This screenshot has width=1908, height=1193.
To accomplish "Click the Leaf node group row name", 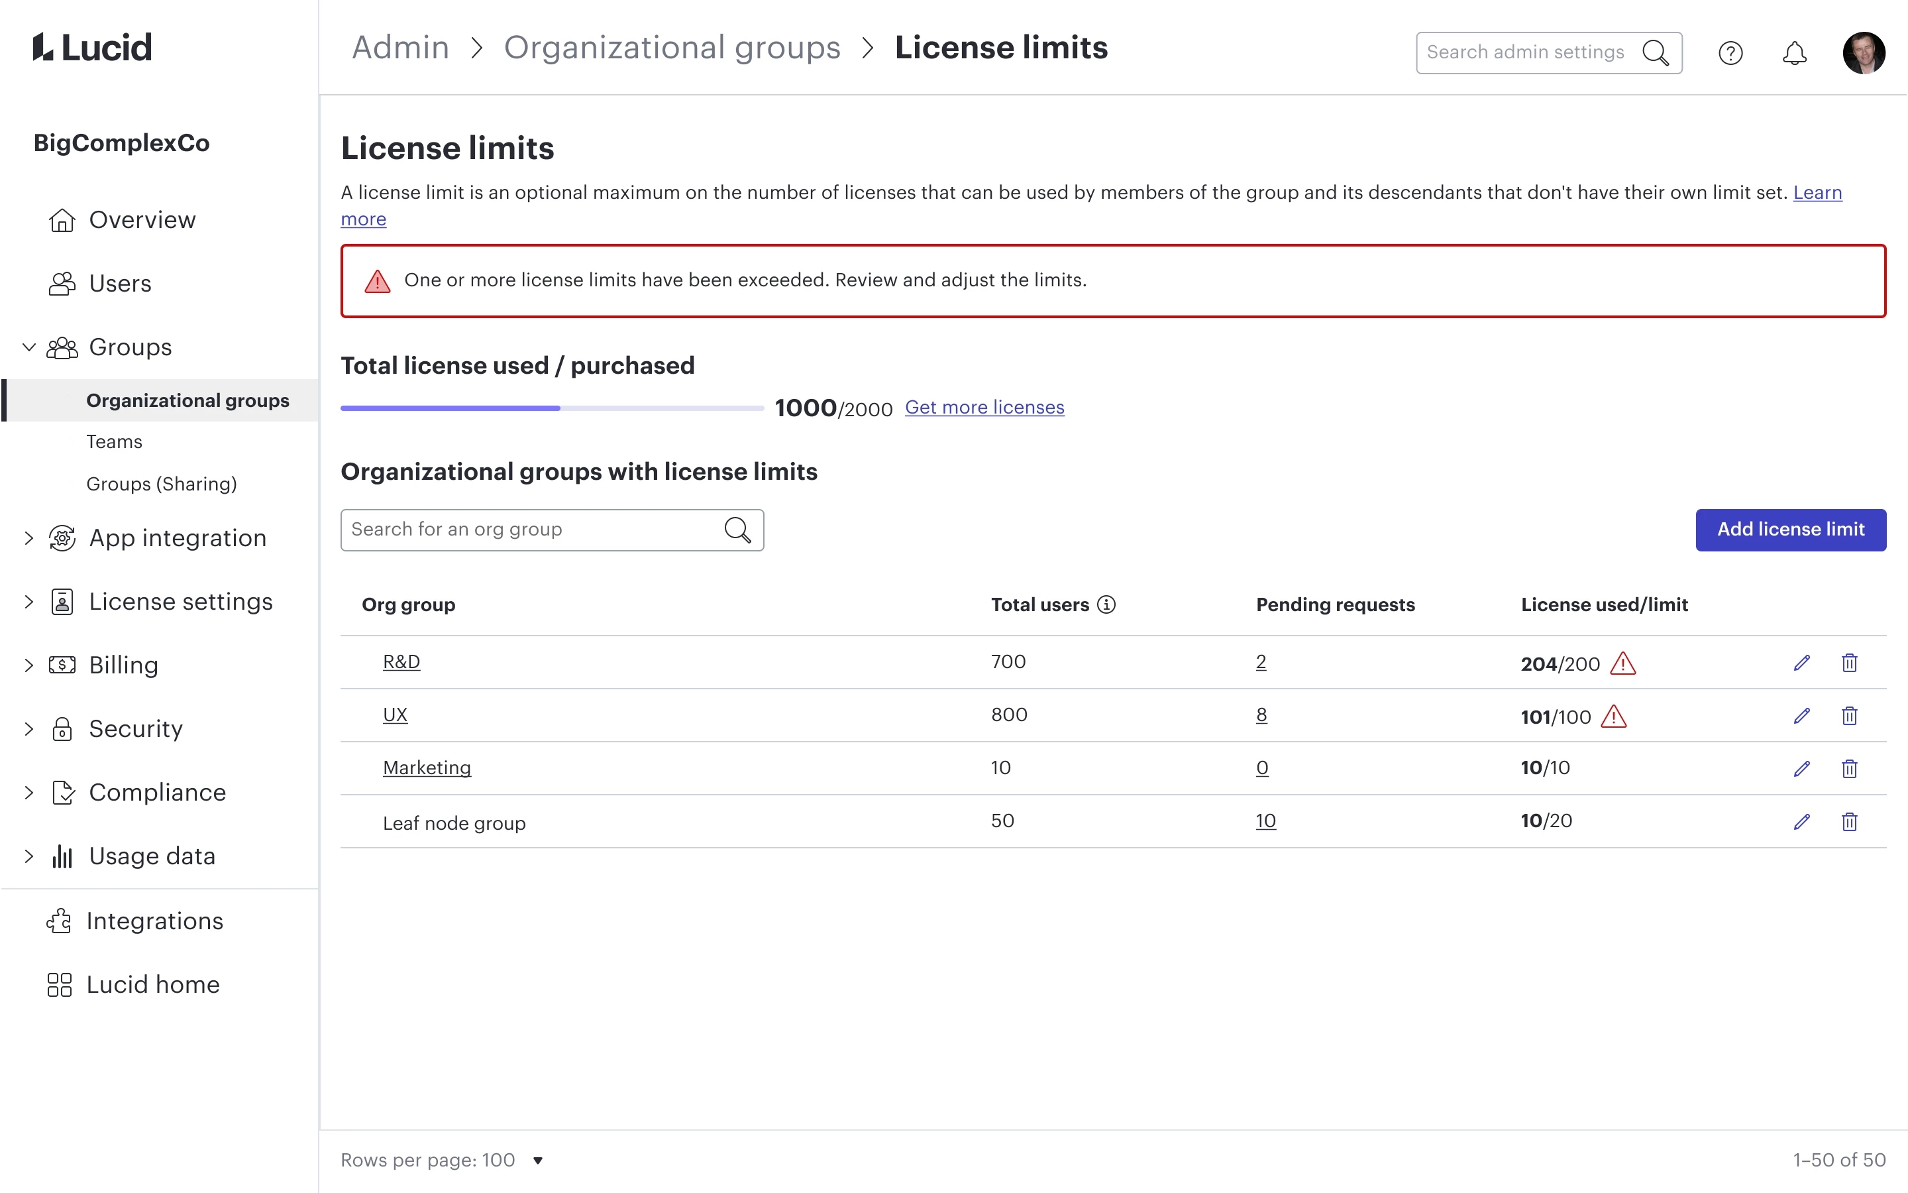I will pyautogui.click(x=454, y=823).
